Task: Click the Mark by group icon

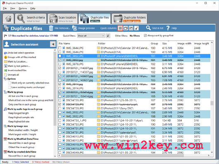Action: pyautogui.click(x=5, y=92)
